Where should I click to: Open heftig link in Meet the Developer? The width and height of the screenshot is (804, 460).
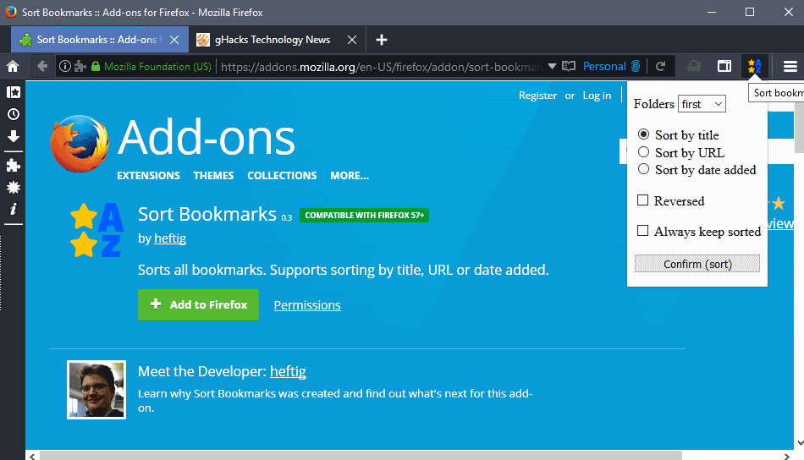(288, 371)
